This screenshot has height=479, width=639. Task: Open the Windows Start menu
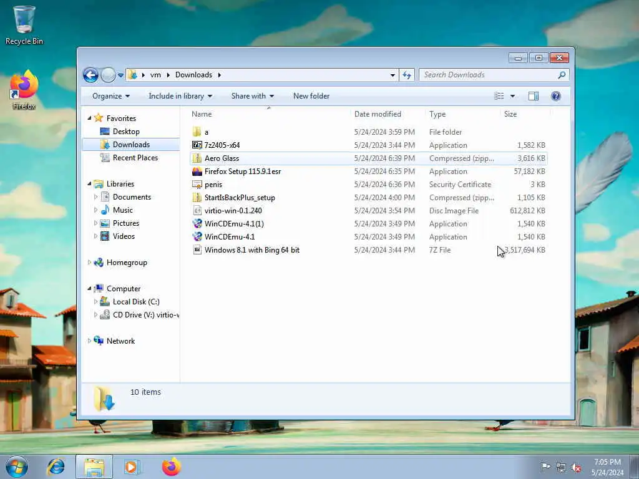[17, 467]
